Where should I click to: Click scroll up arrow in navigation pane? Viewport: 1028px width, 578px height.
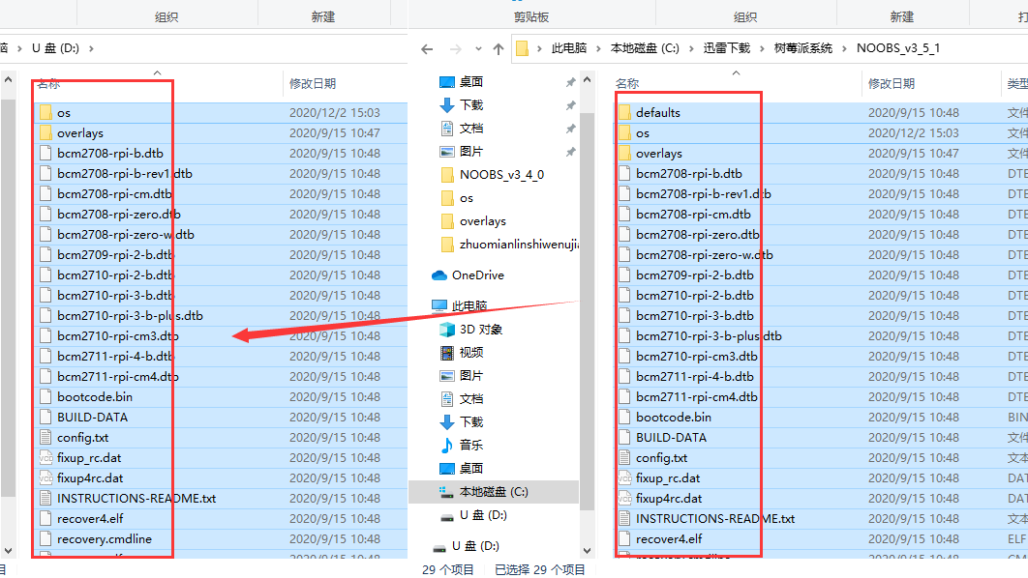click(588, 80)
